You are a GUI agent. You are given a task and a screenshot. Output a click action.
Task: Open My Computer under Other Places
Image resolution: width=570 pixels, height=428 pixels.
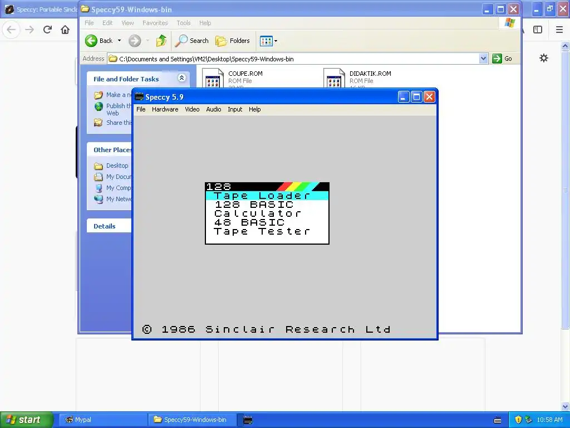pos(113,188)
